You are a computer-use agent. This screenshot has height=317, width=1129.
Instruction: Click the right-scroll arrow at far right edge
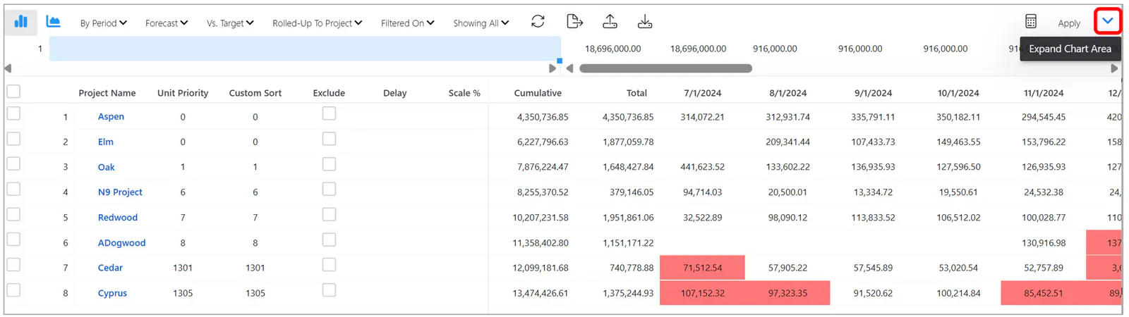click(1114, 68)
